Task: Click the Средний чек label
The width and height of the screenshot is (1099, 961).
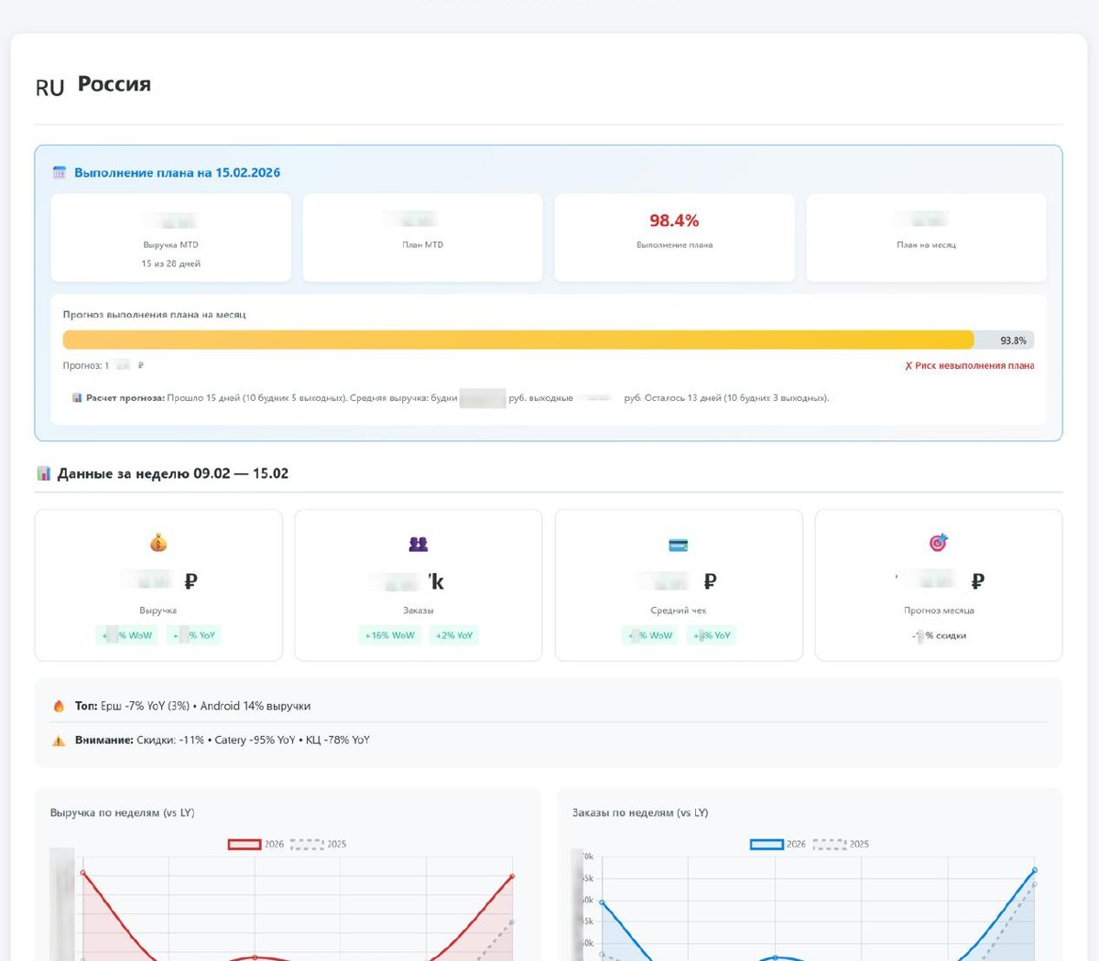Action: (679, 610)
